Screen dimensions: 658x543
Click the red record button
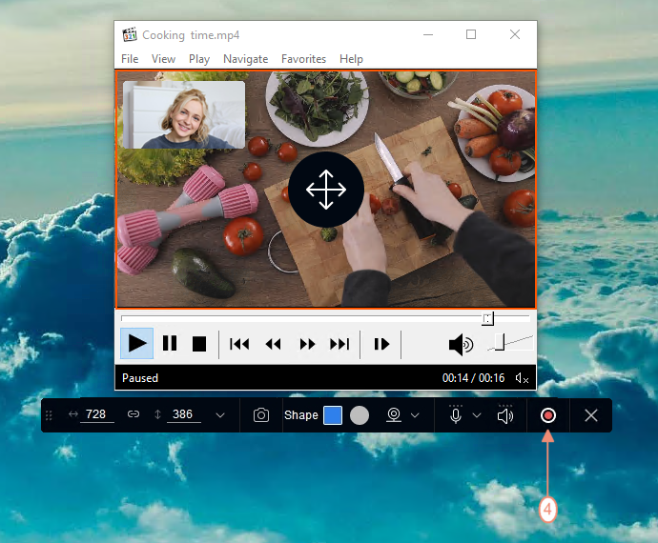click(x=547, y=415)
